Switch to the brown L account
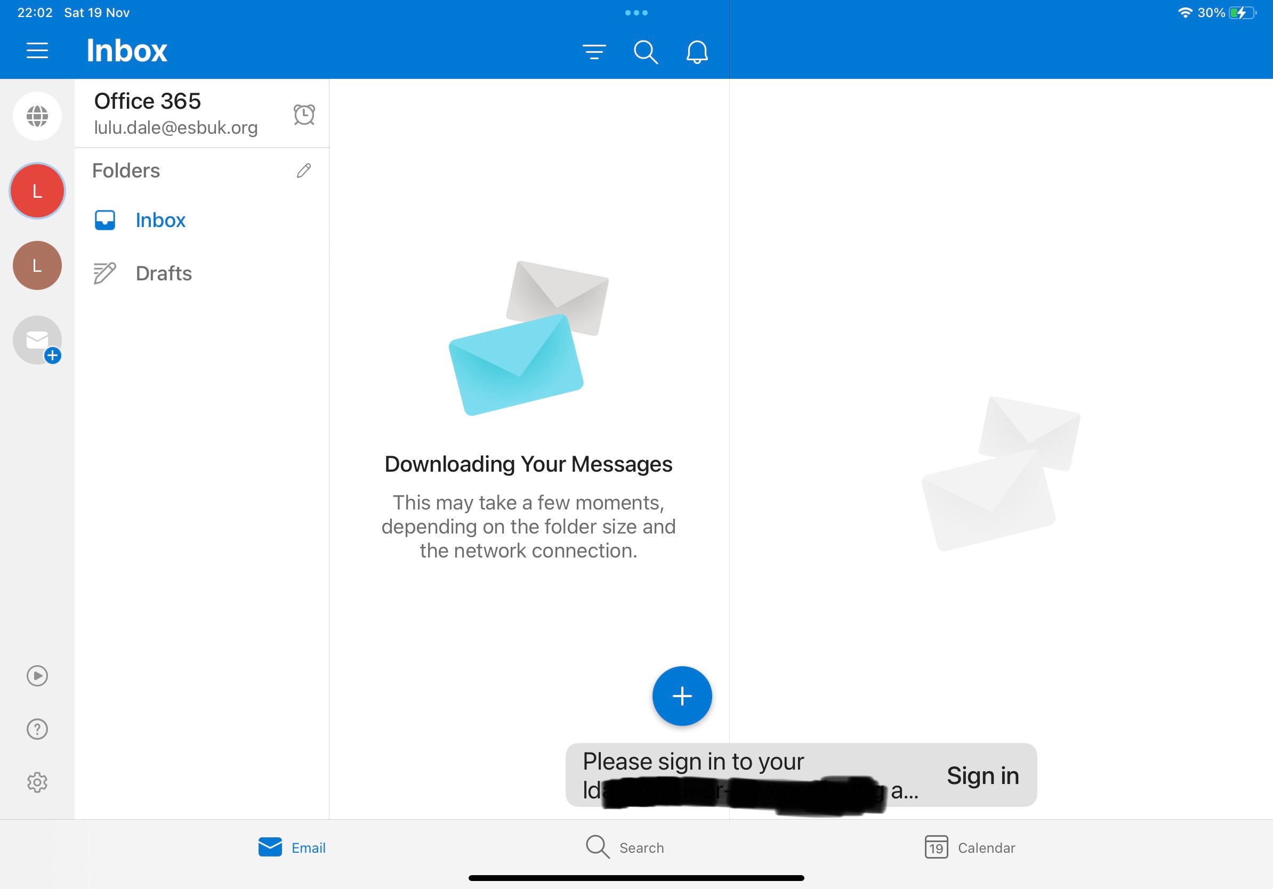The width and height of the screenshot is (1273, 889). 37,265
